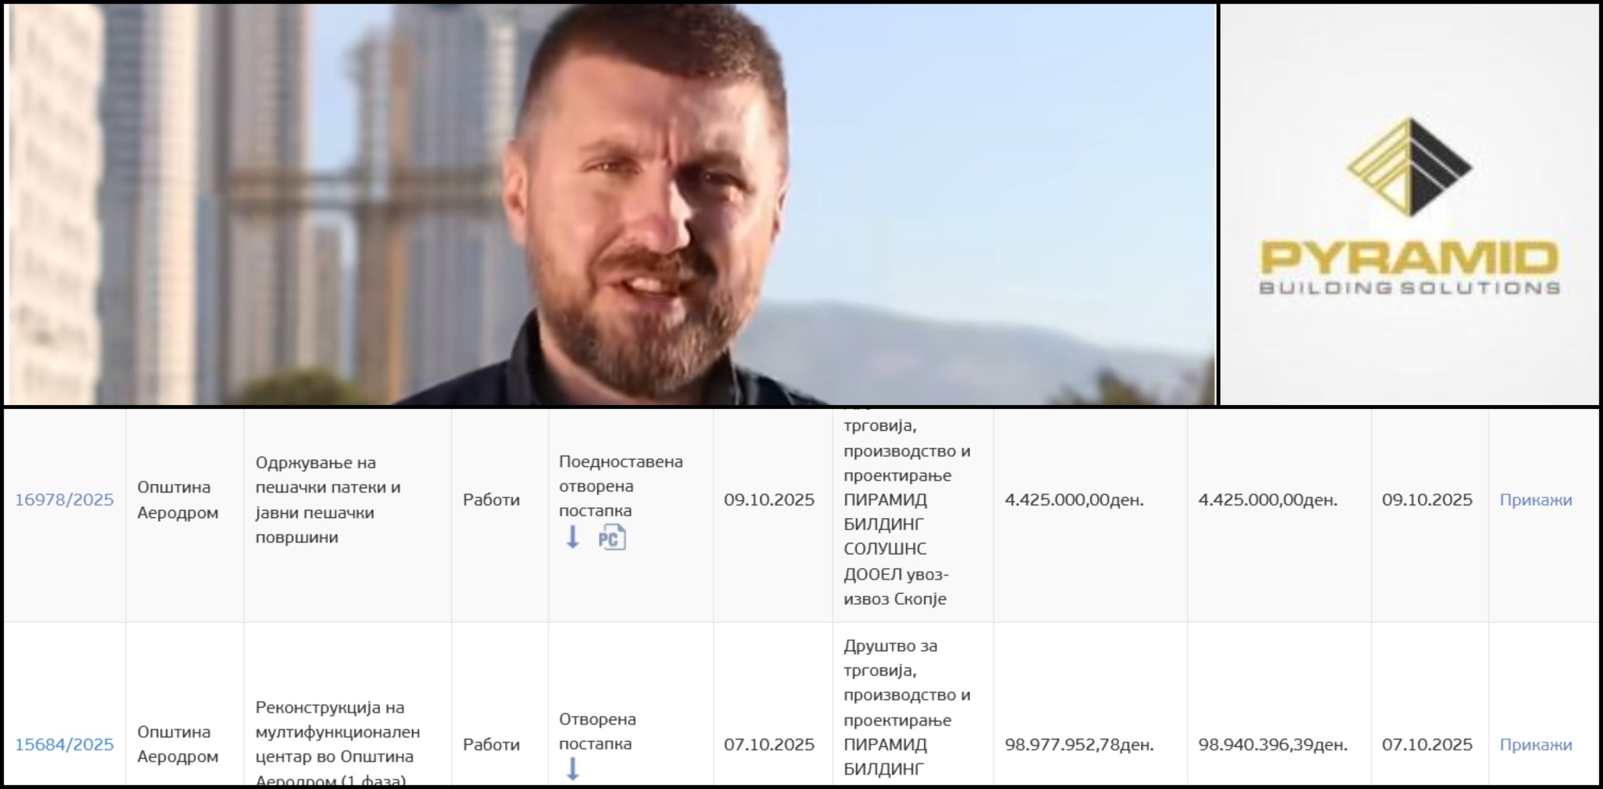Open notice number 15684/2025
The width and height of the screenshot is (1603, 789).
[x=64, y=745]
